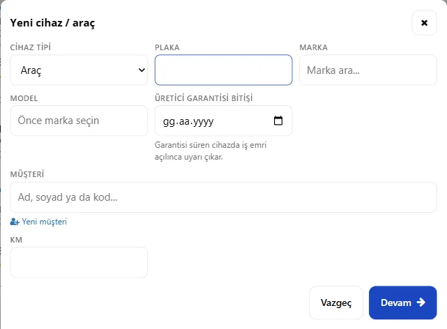Click the Müşteri search field
447x329 pixels.
coord(223,197)
